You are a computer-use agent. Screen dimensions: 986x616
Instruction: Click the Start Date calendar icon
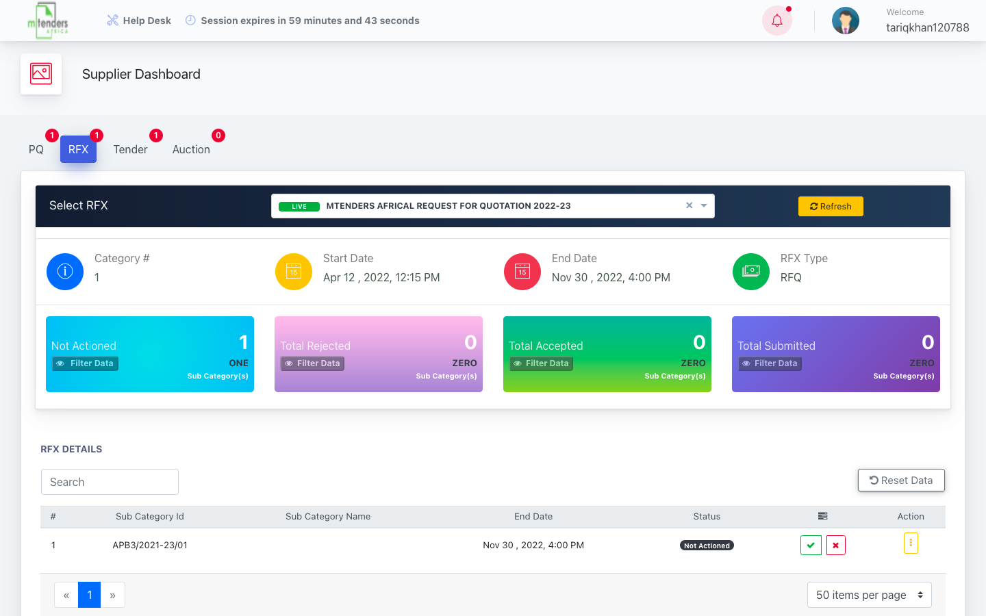(294, 272)
